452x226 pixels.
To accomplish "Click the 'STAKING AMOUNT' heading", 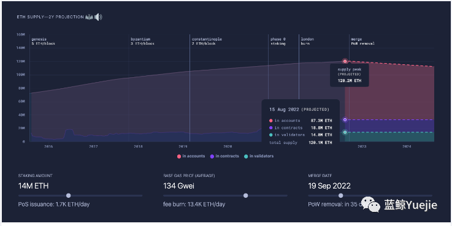I will pos(35,176).
